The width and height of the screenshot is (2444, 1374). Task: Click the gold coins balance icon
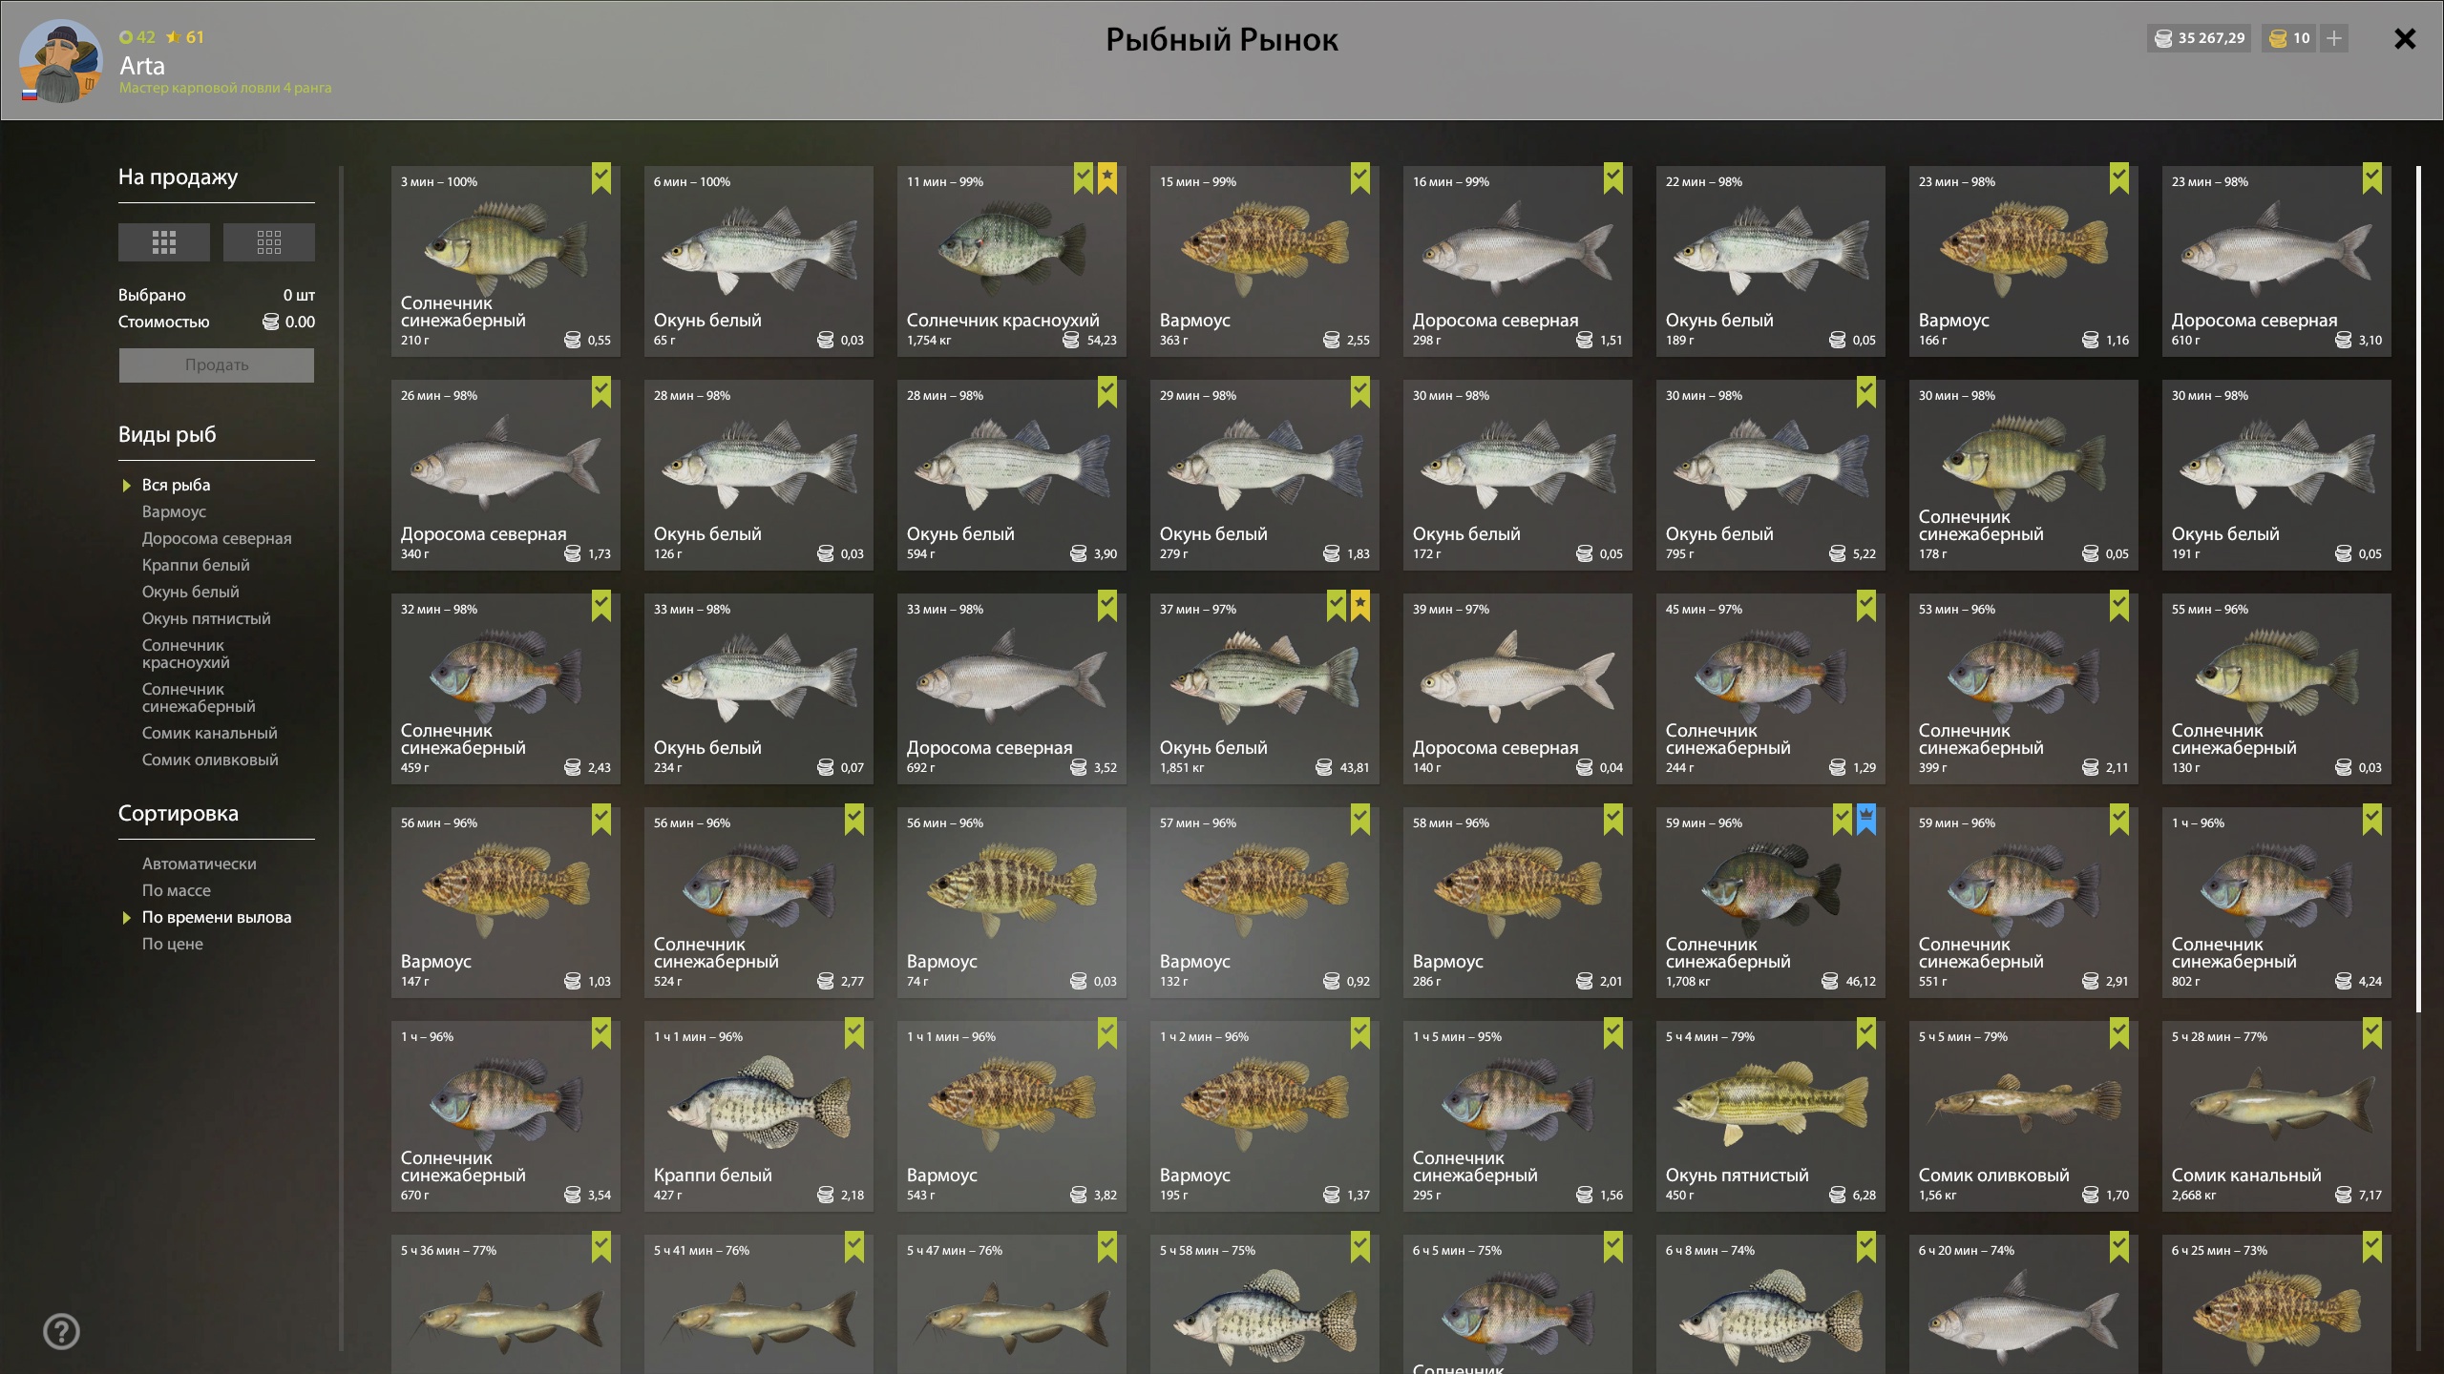[x=2279, y=38]
